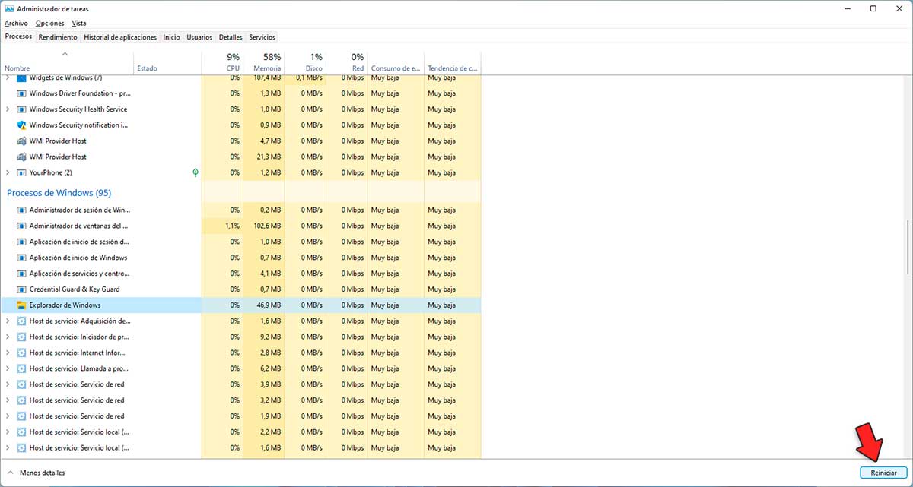This screenshot has width=913, height=487.
Task: Expand Host de servicio: Iniciador row
Action: pos(8,337)
